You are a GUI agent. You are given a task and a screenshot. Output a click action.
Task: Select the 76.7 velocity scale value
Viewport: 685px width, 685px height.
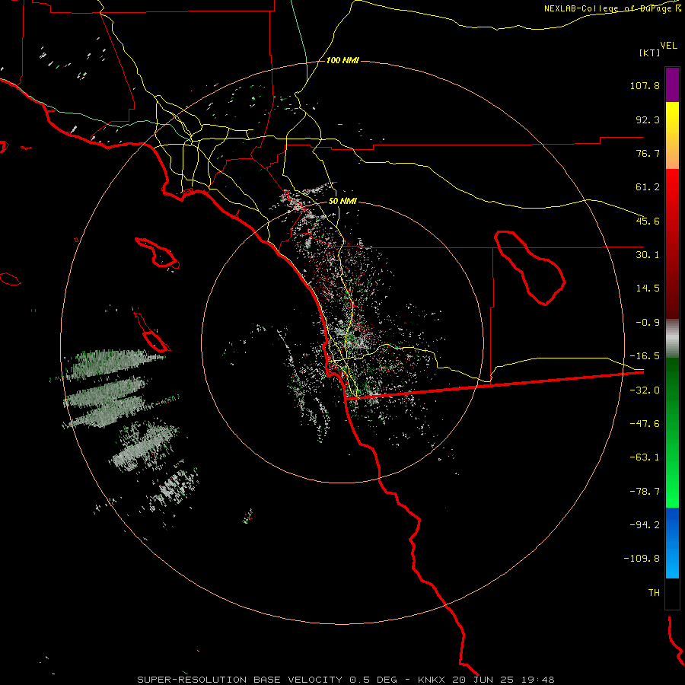tap(648, 153)
